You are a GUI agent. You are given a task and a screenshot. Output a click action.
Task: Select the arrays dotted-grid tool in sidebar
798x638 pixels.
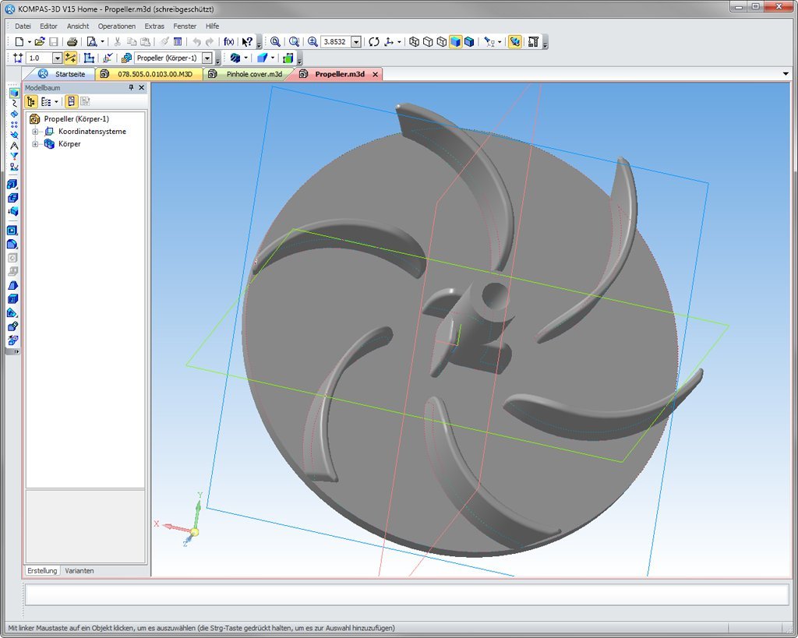tap(14, 125)
